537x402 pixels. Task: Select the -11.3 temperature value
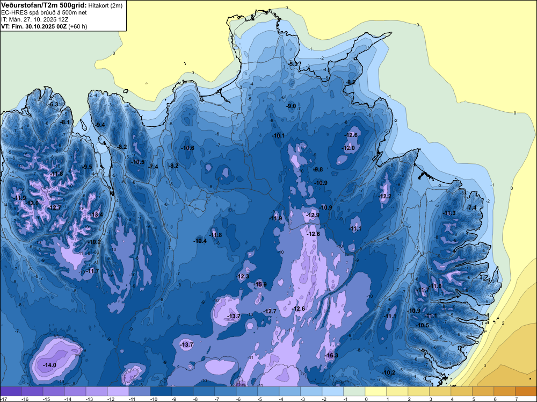(449, 213)
